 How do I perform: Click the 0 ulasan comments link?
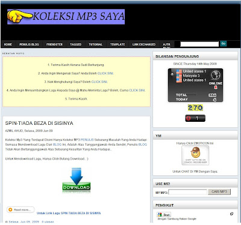48,222
